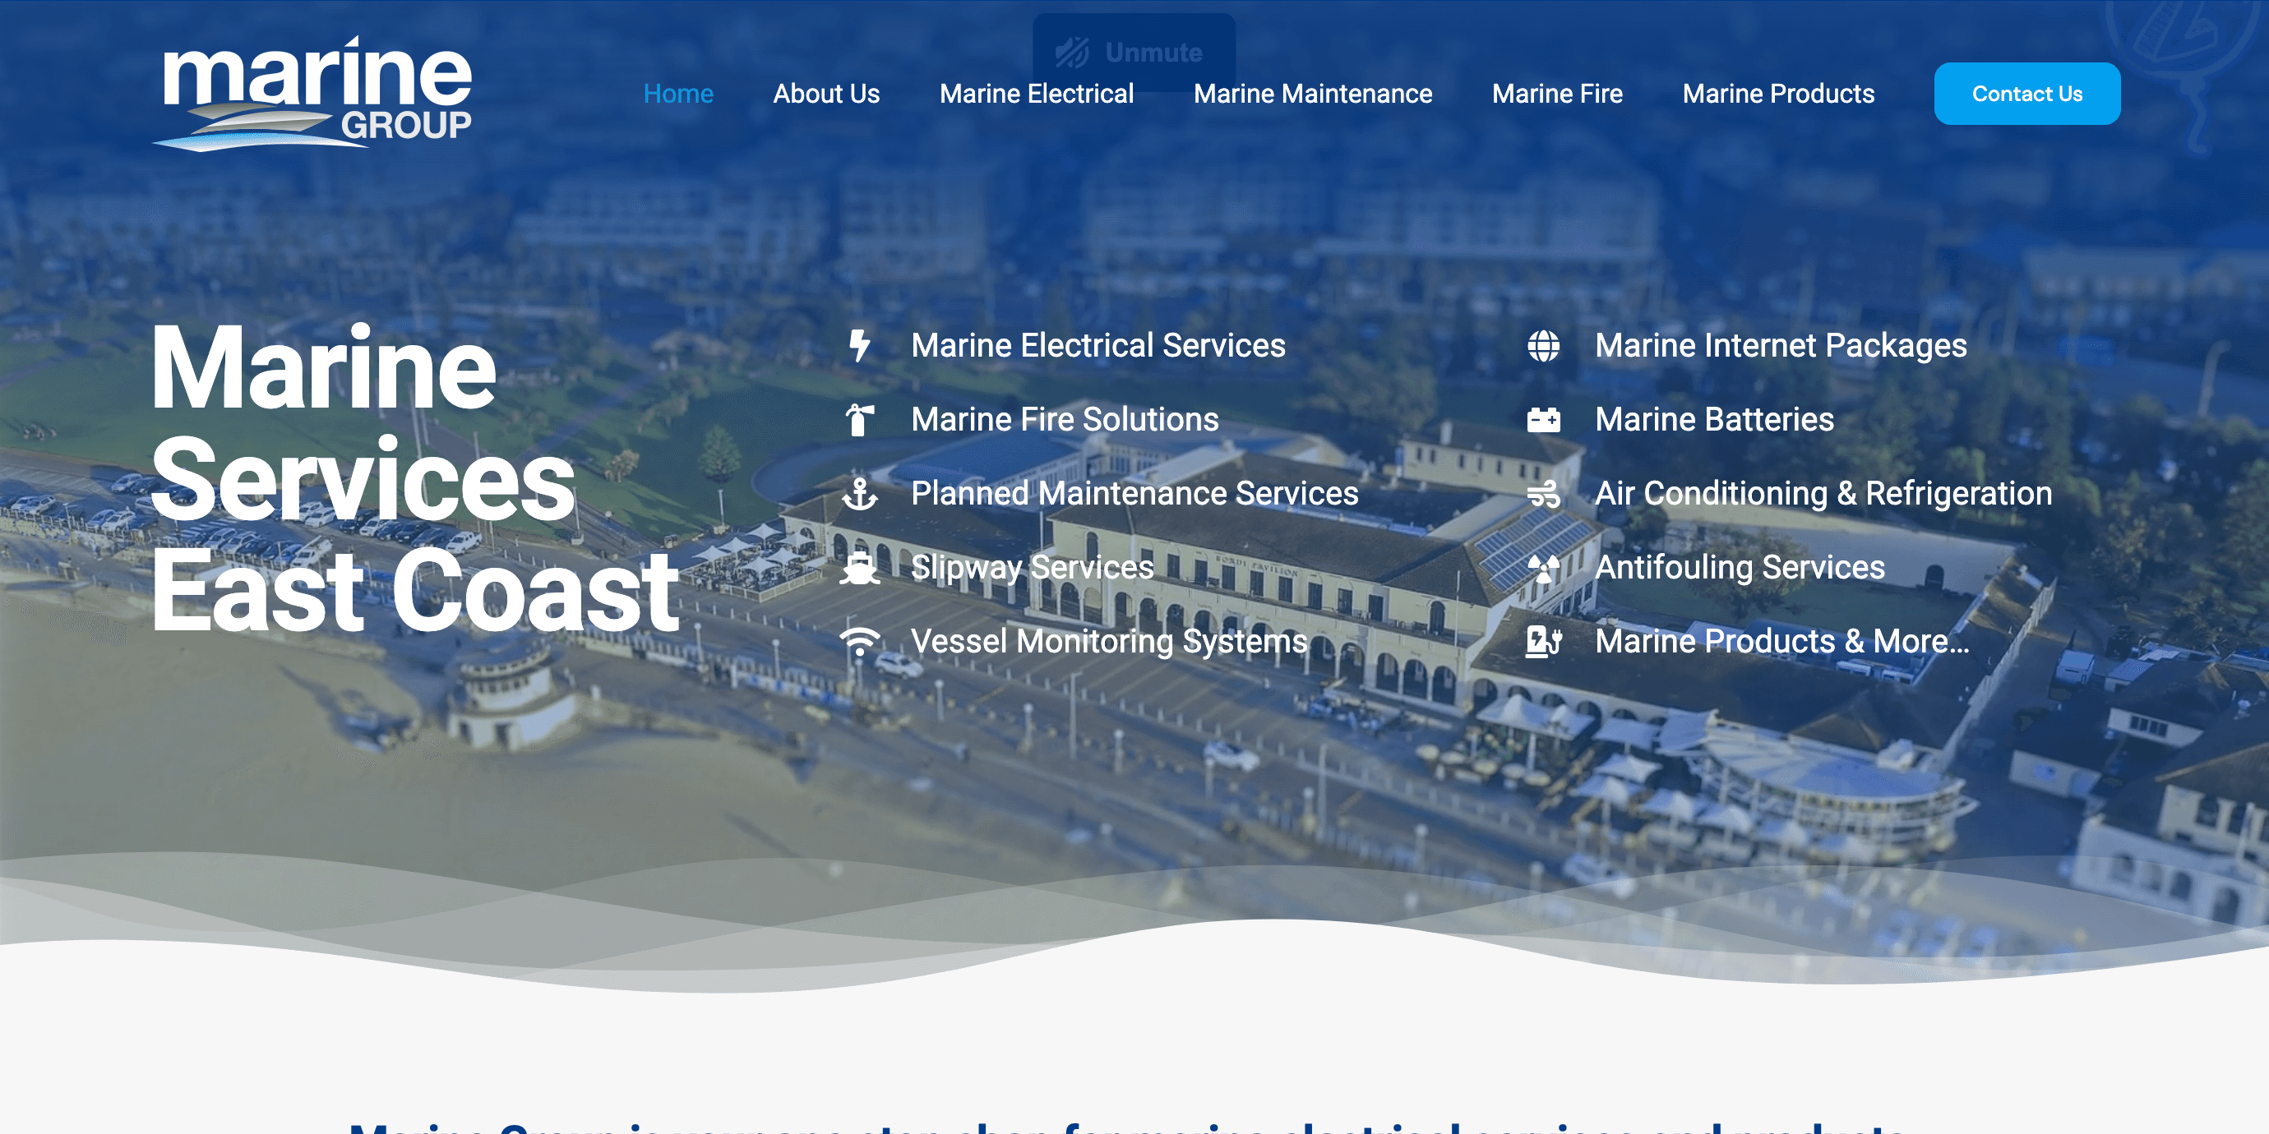Unmute the background video
Image resolution: width=2269 pixels, height=1134 pixels.
pos(1133,52)
